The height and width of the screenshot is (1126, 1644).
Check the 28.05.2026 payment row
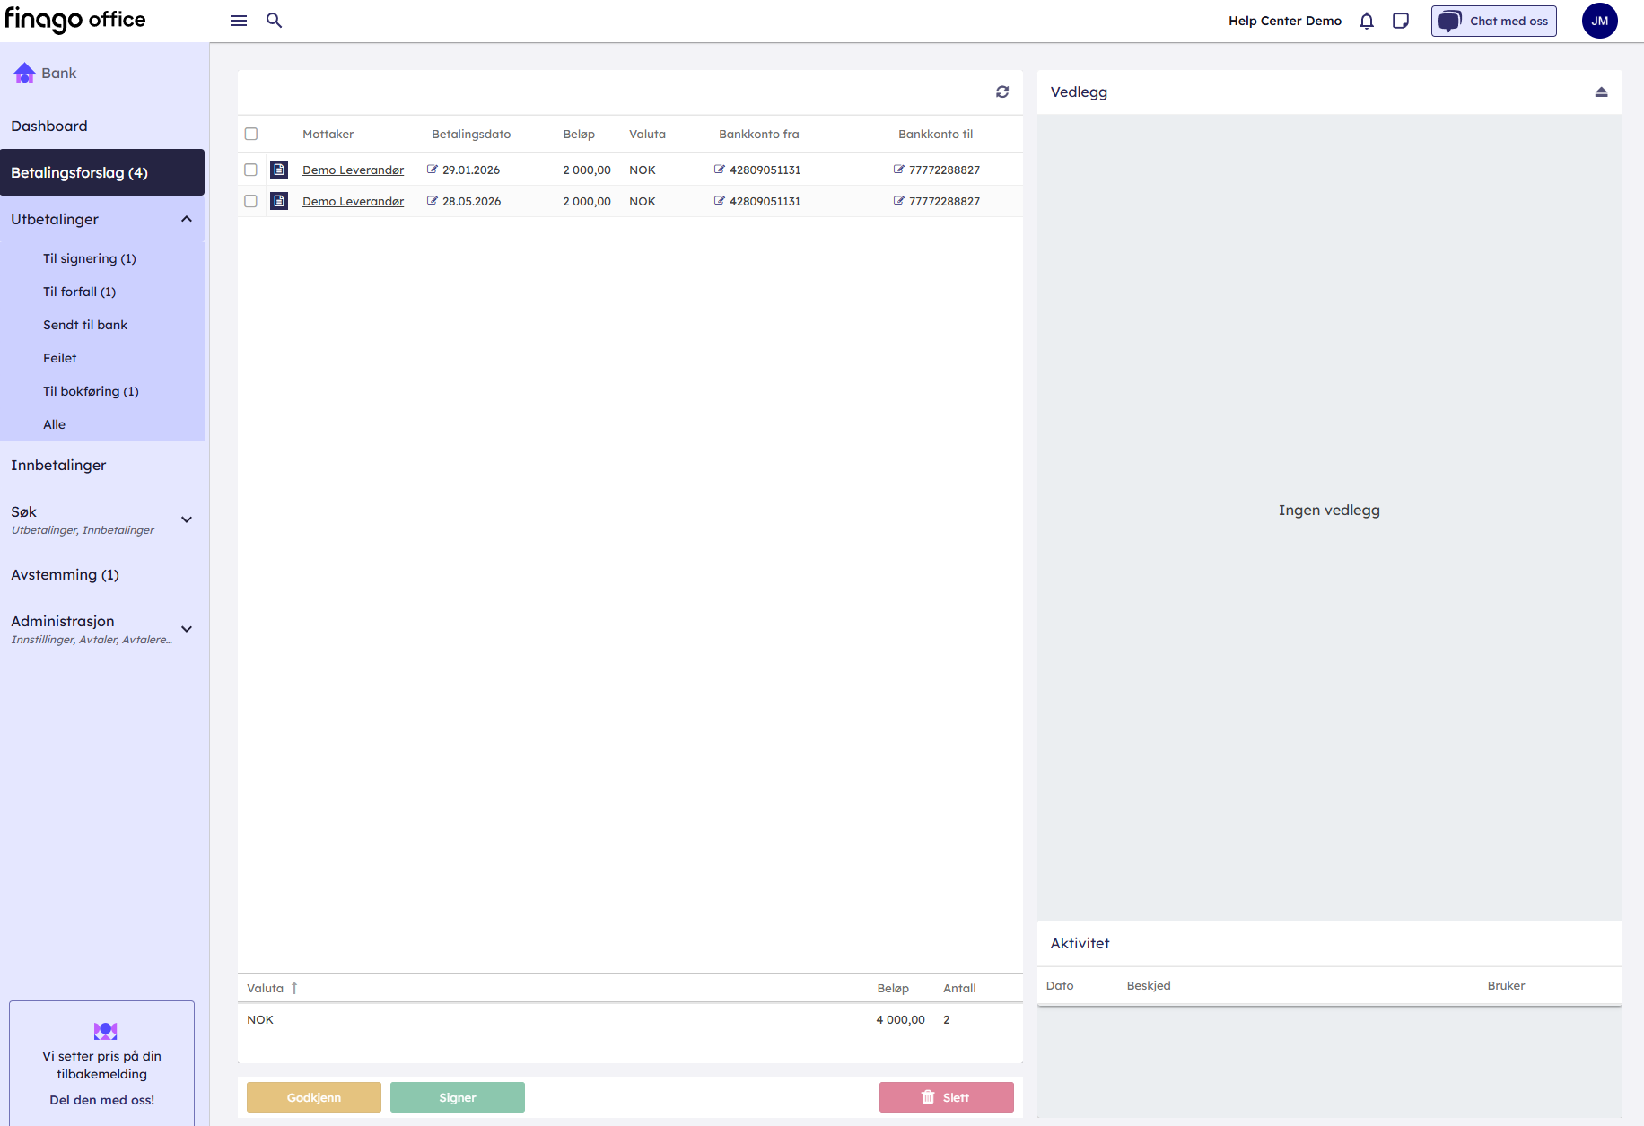(x=251, y=201)
